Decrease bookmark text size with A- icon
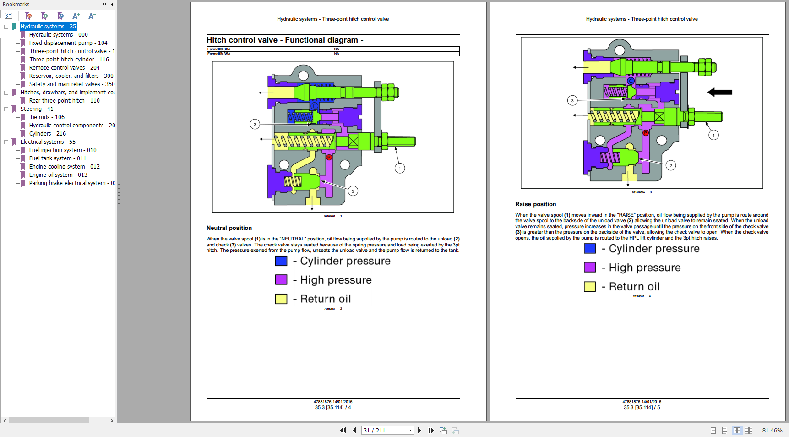 [x=92, y=16]
